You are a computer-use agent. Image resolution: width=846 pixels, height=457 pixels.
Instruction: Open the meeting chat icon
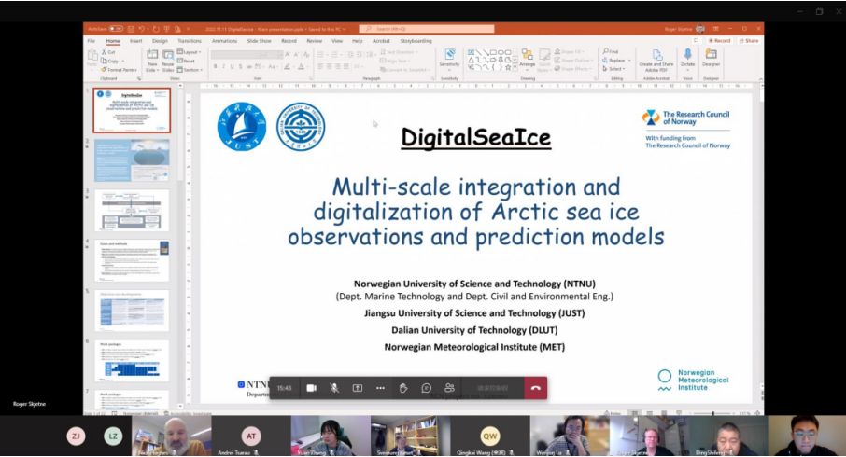(x=427, y=388)
